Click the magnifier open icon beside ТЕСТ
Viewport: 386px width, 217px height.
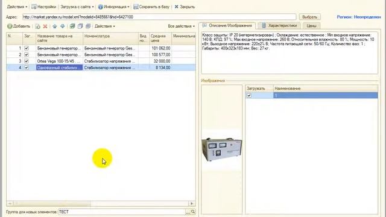[x=193, y=212]
